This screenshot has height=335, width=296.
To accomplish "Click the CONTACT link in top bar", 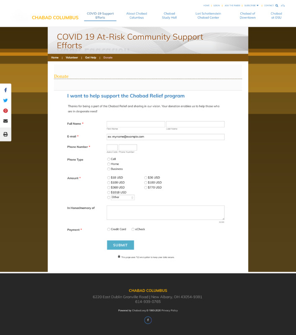I will click(269, 5).
